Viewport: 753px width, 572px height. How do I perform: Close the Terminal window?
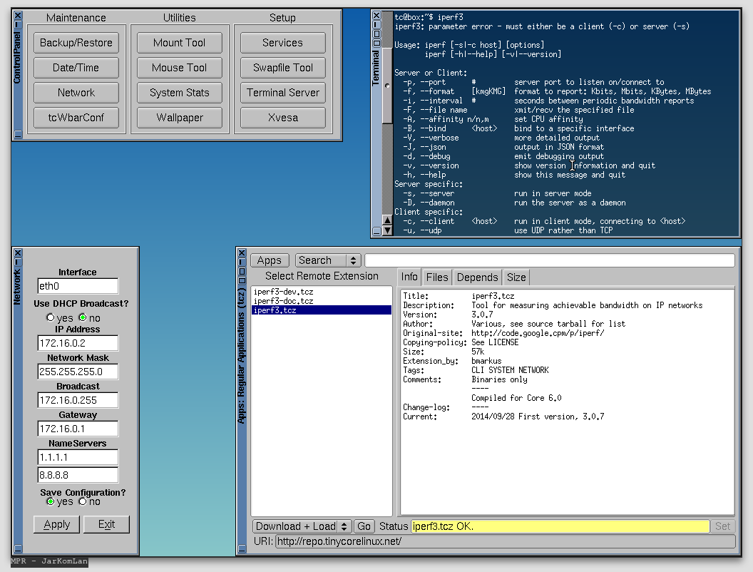[x=376, y=16]
